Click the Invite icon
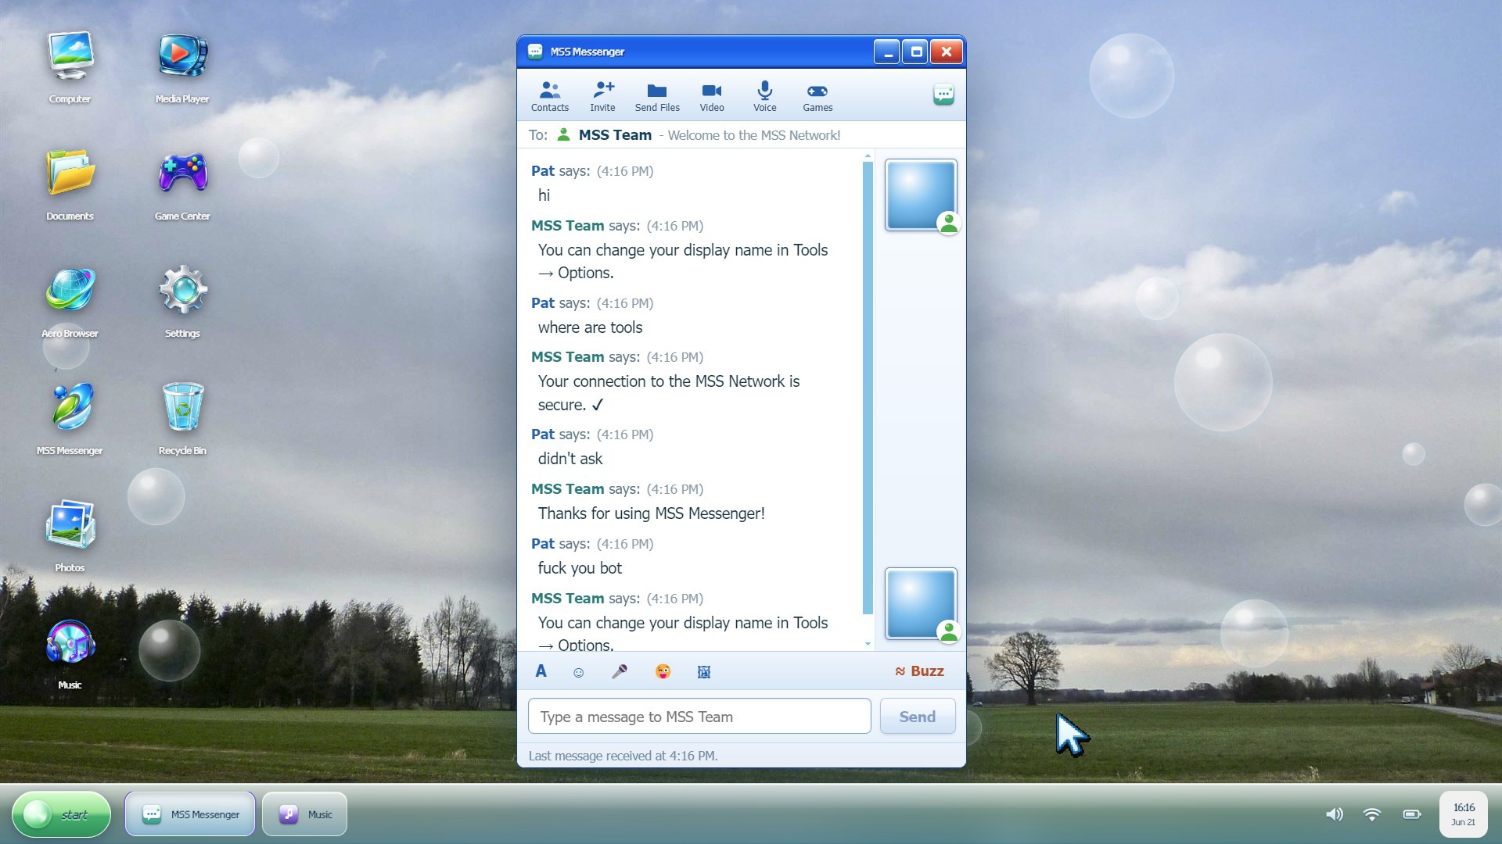This screenshot has width=1502, height=844. 602,96
